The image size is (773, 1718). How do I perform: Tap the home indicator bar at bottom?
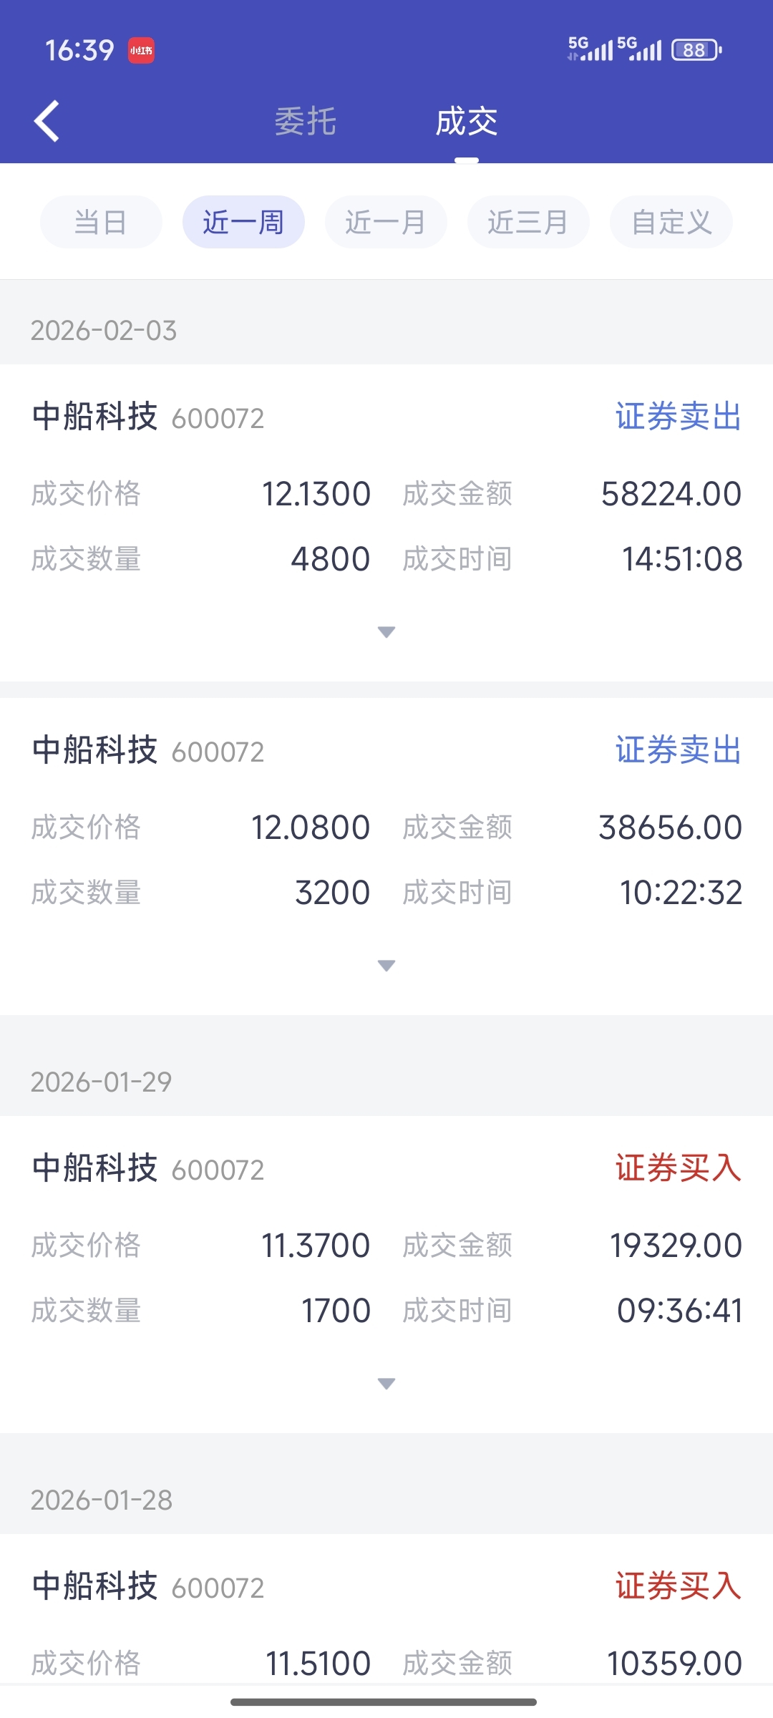[x=384, y=1702]
